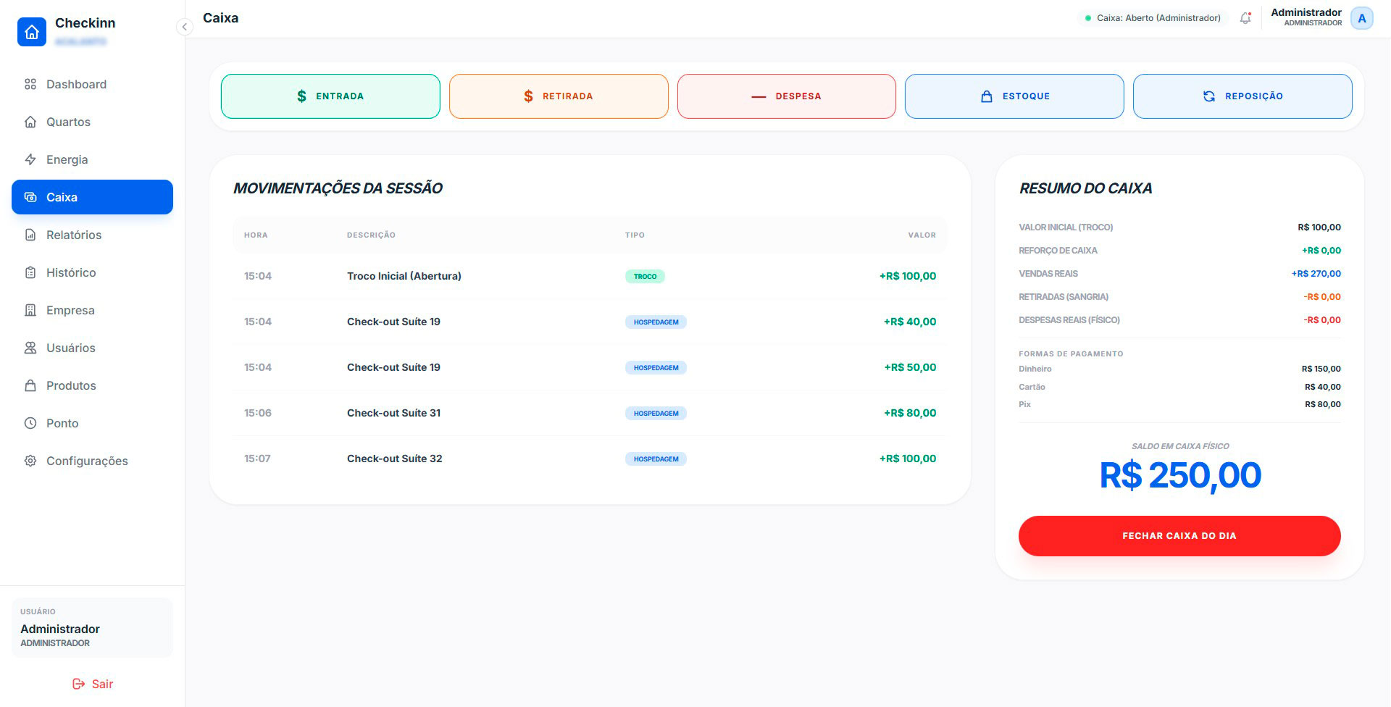Click the Dashboard grid icon
This screenshot has height=707, width=1391.
tap(30, 84)
